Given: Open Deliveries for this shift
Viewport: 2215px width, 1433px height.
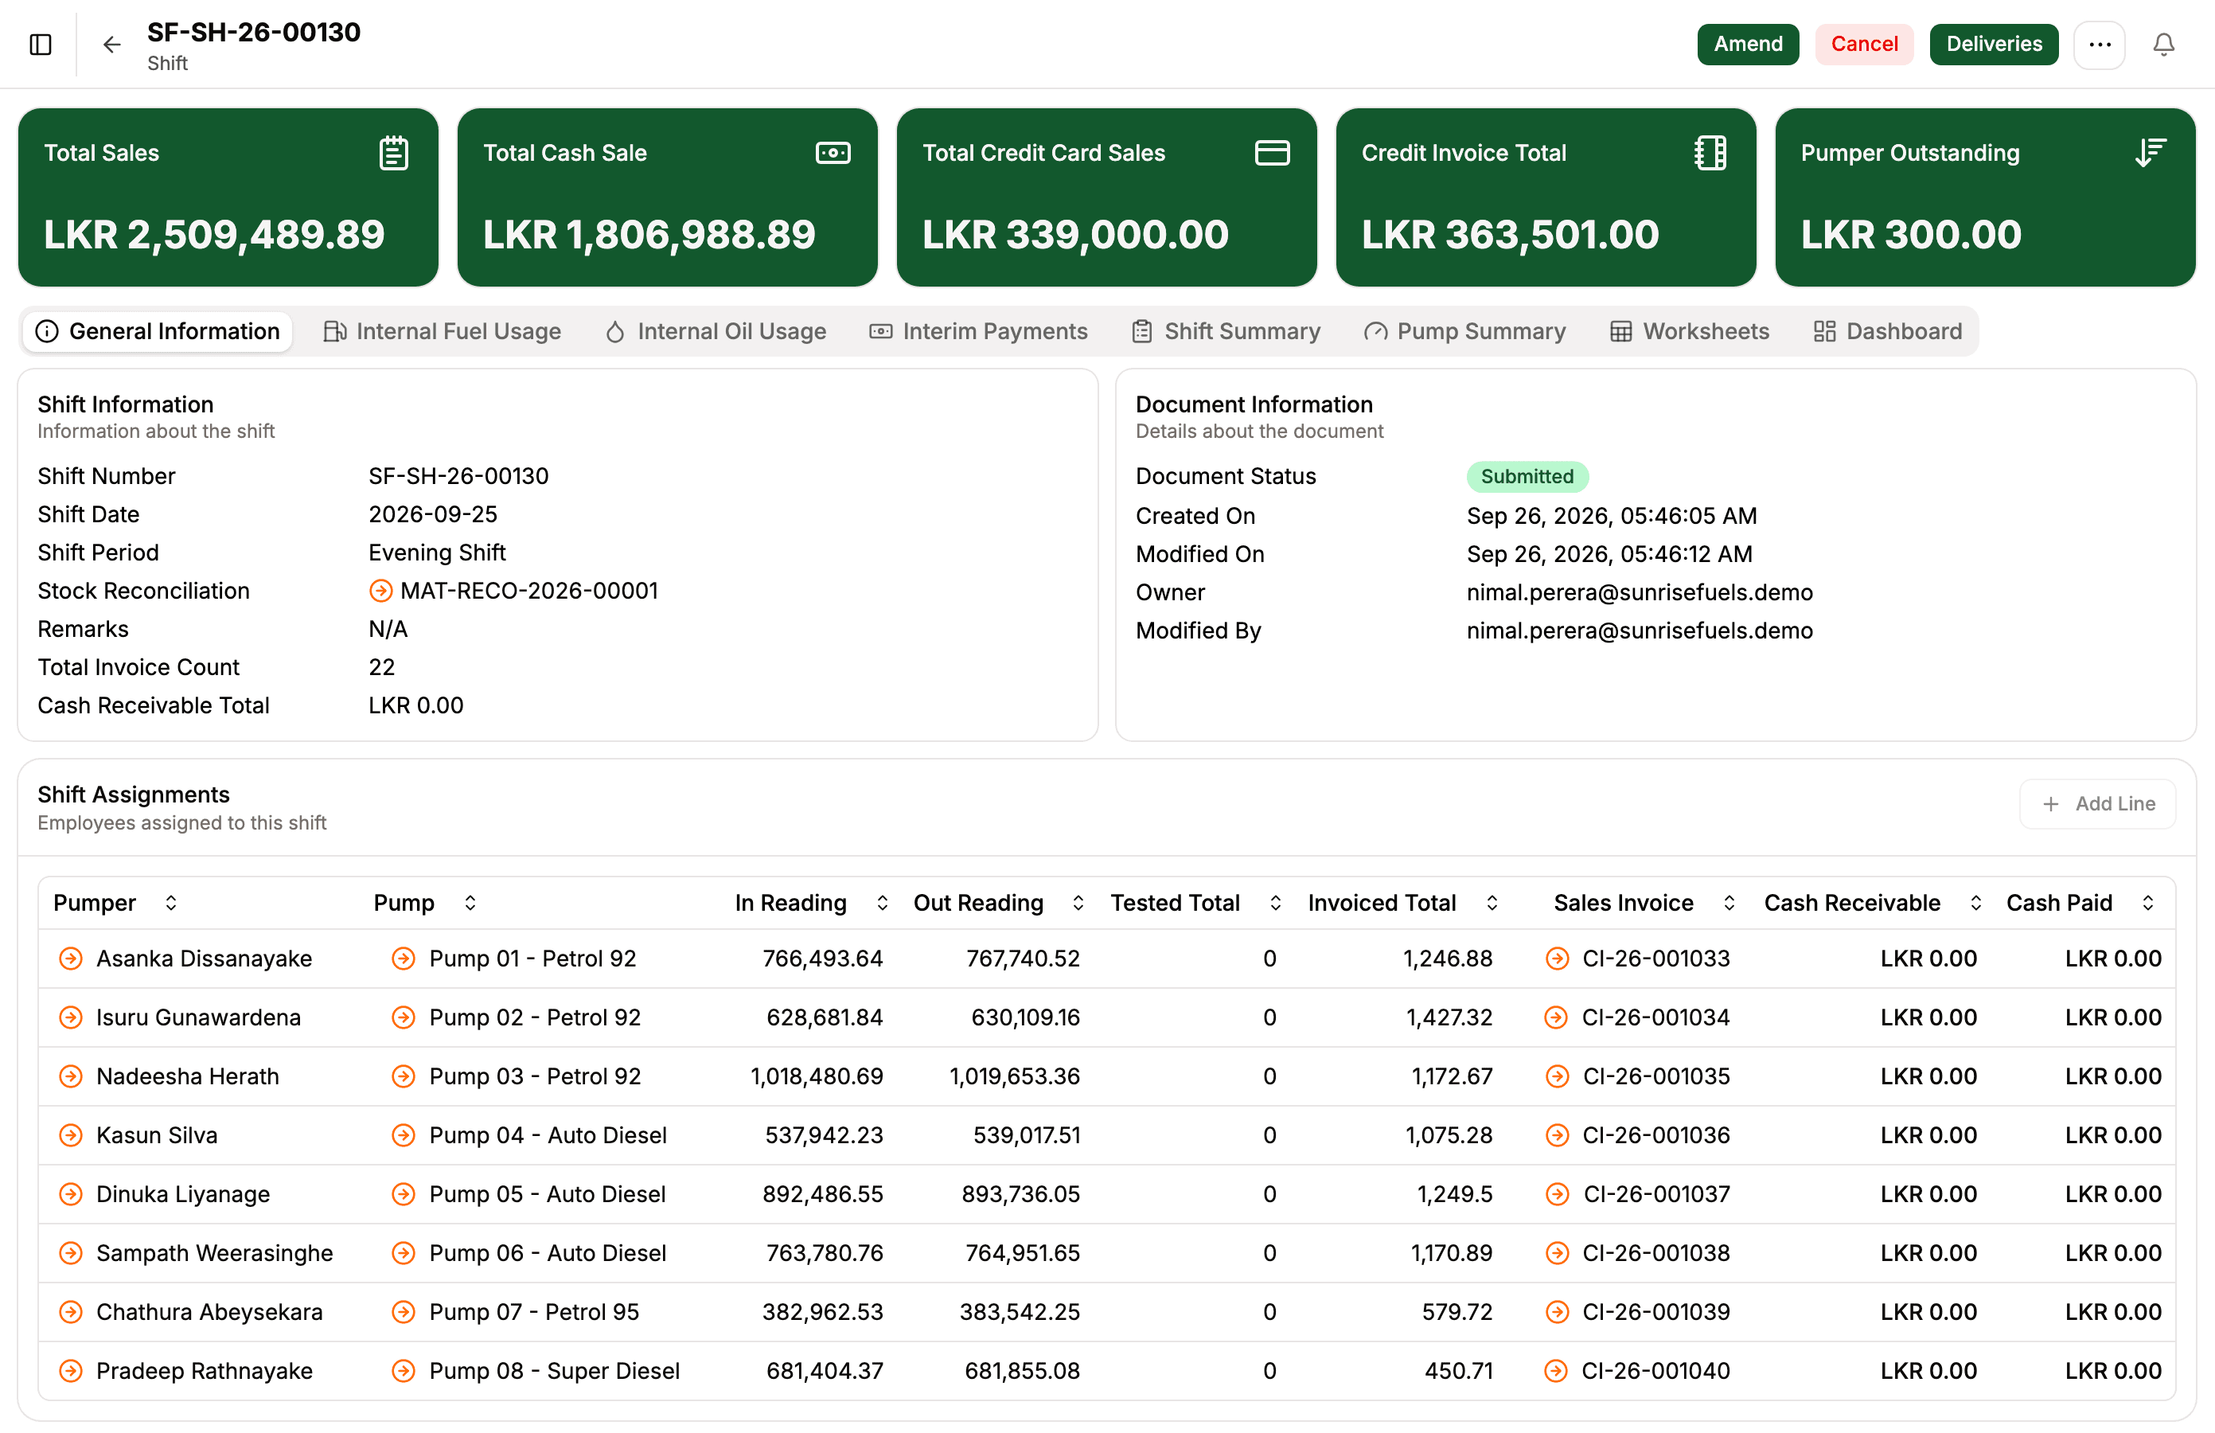Looking at the screenshot, I should 1994,44.
